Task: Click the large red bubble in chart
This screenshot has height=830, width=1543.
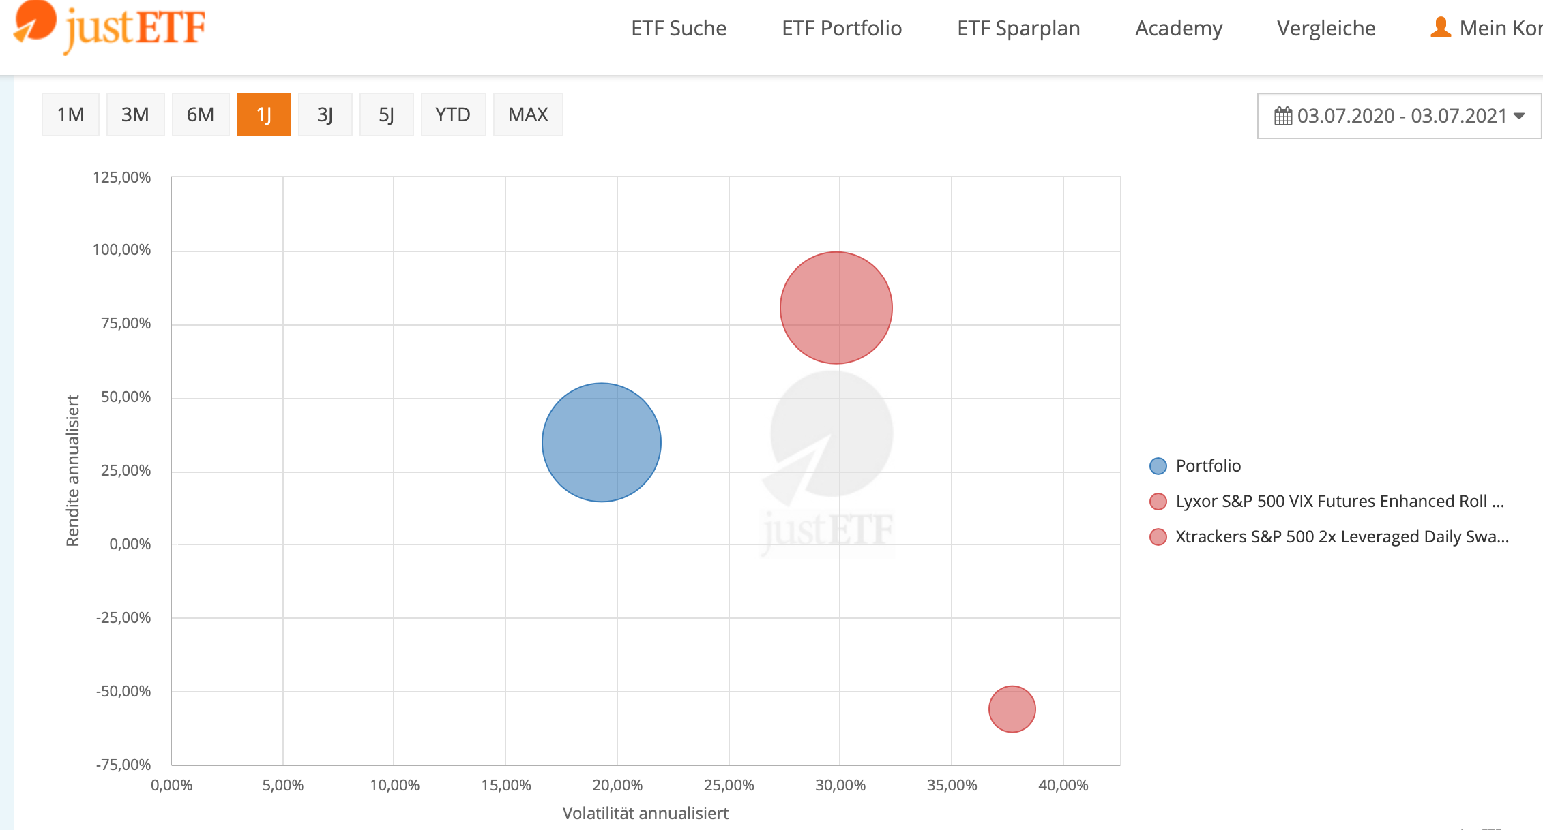Action: point(836,307)
